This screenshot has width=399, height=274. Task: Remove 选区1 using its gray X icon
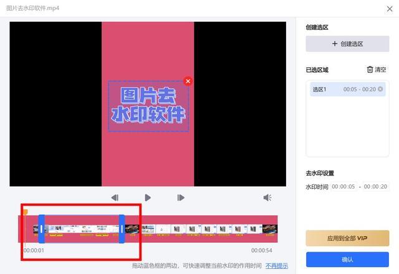(x=380, y=89)
